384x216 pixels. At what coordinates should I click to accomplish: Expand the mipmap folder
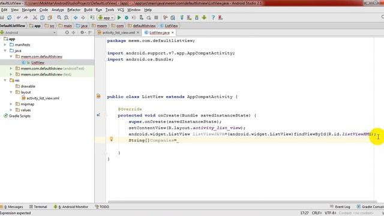11,104
